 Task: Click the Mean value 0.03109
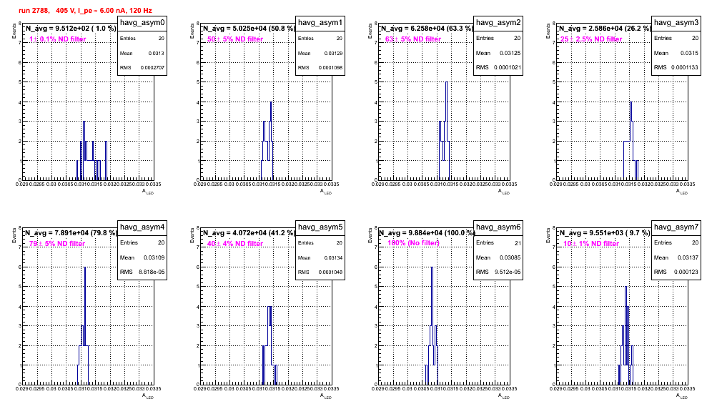154,257
